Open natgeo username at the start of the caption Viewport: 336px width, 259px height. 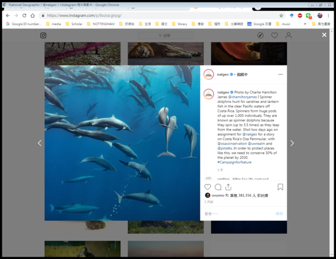pyautogui.click(x=223, y=92)
